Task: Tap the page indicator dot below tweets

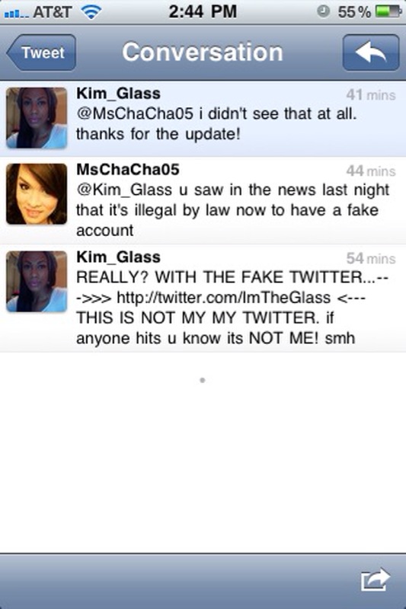Action: pos(203,380)
